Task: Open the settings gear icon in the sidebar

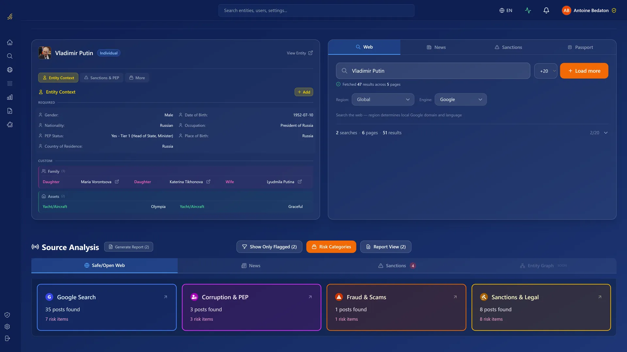Action: (x=7, y=327)
